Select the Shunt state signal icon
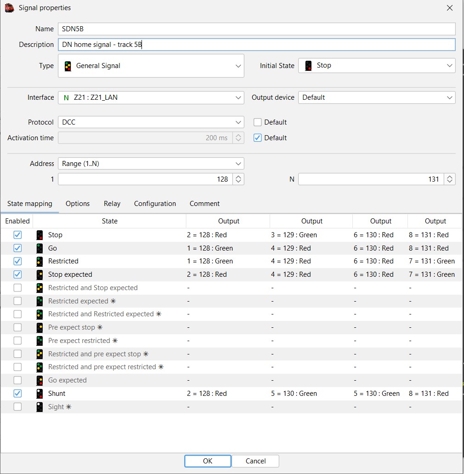This screenshot has width=464, height=474. (x=40, y=394)
